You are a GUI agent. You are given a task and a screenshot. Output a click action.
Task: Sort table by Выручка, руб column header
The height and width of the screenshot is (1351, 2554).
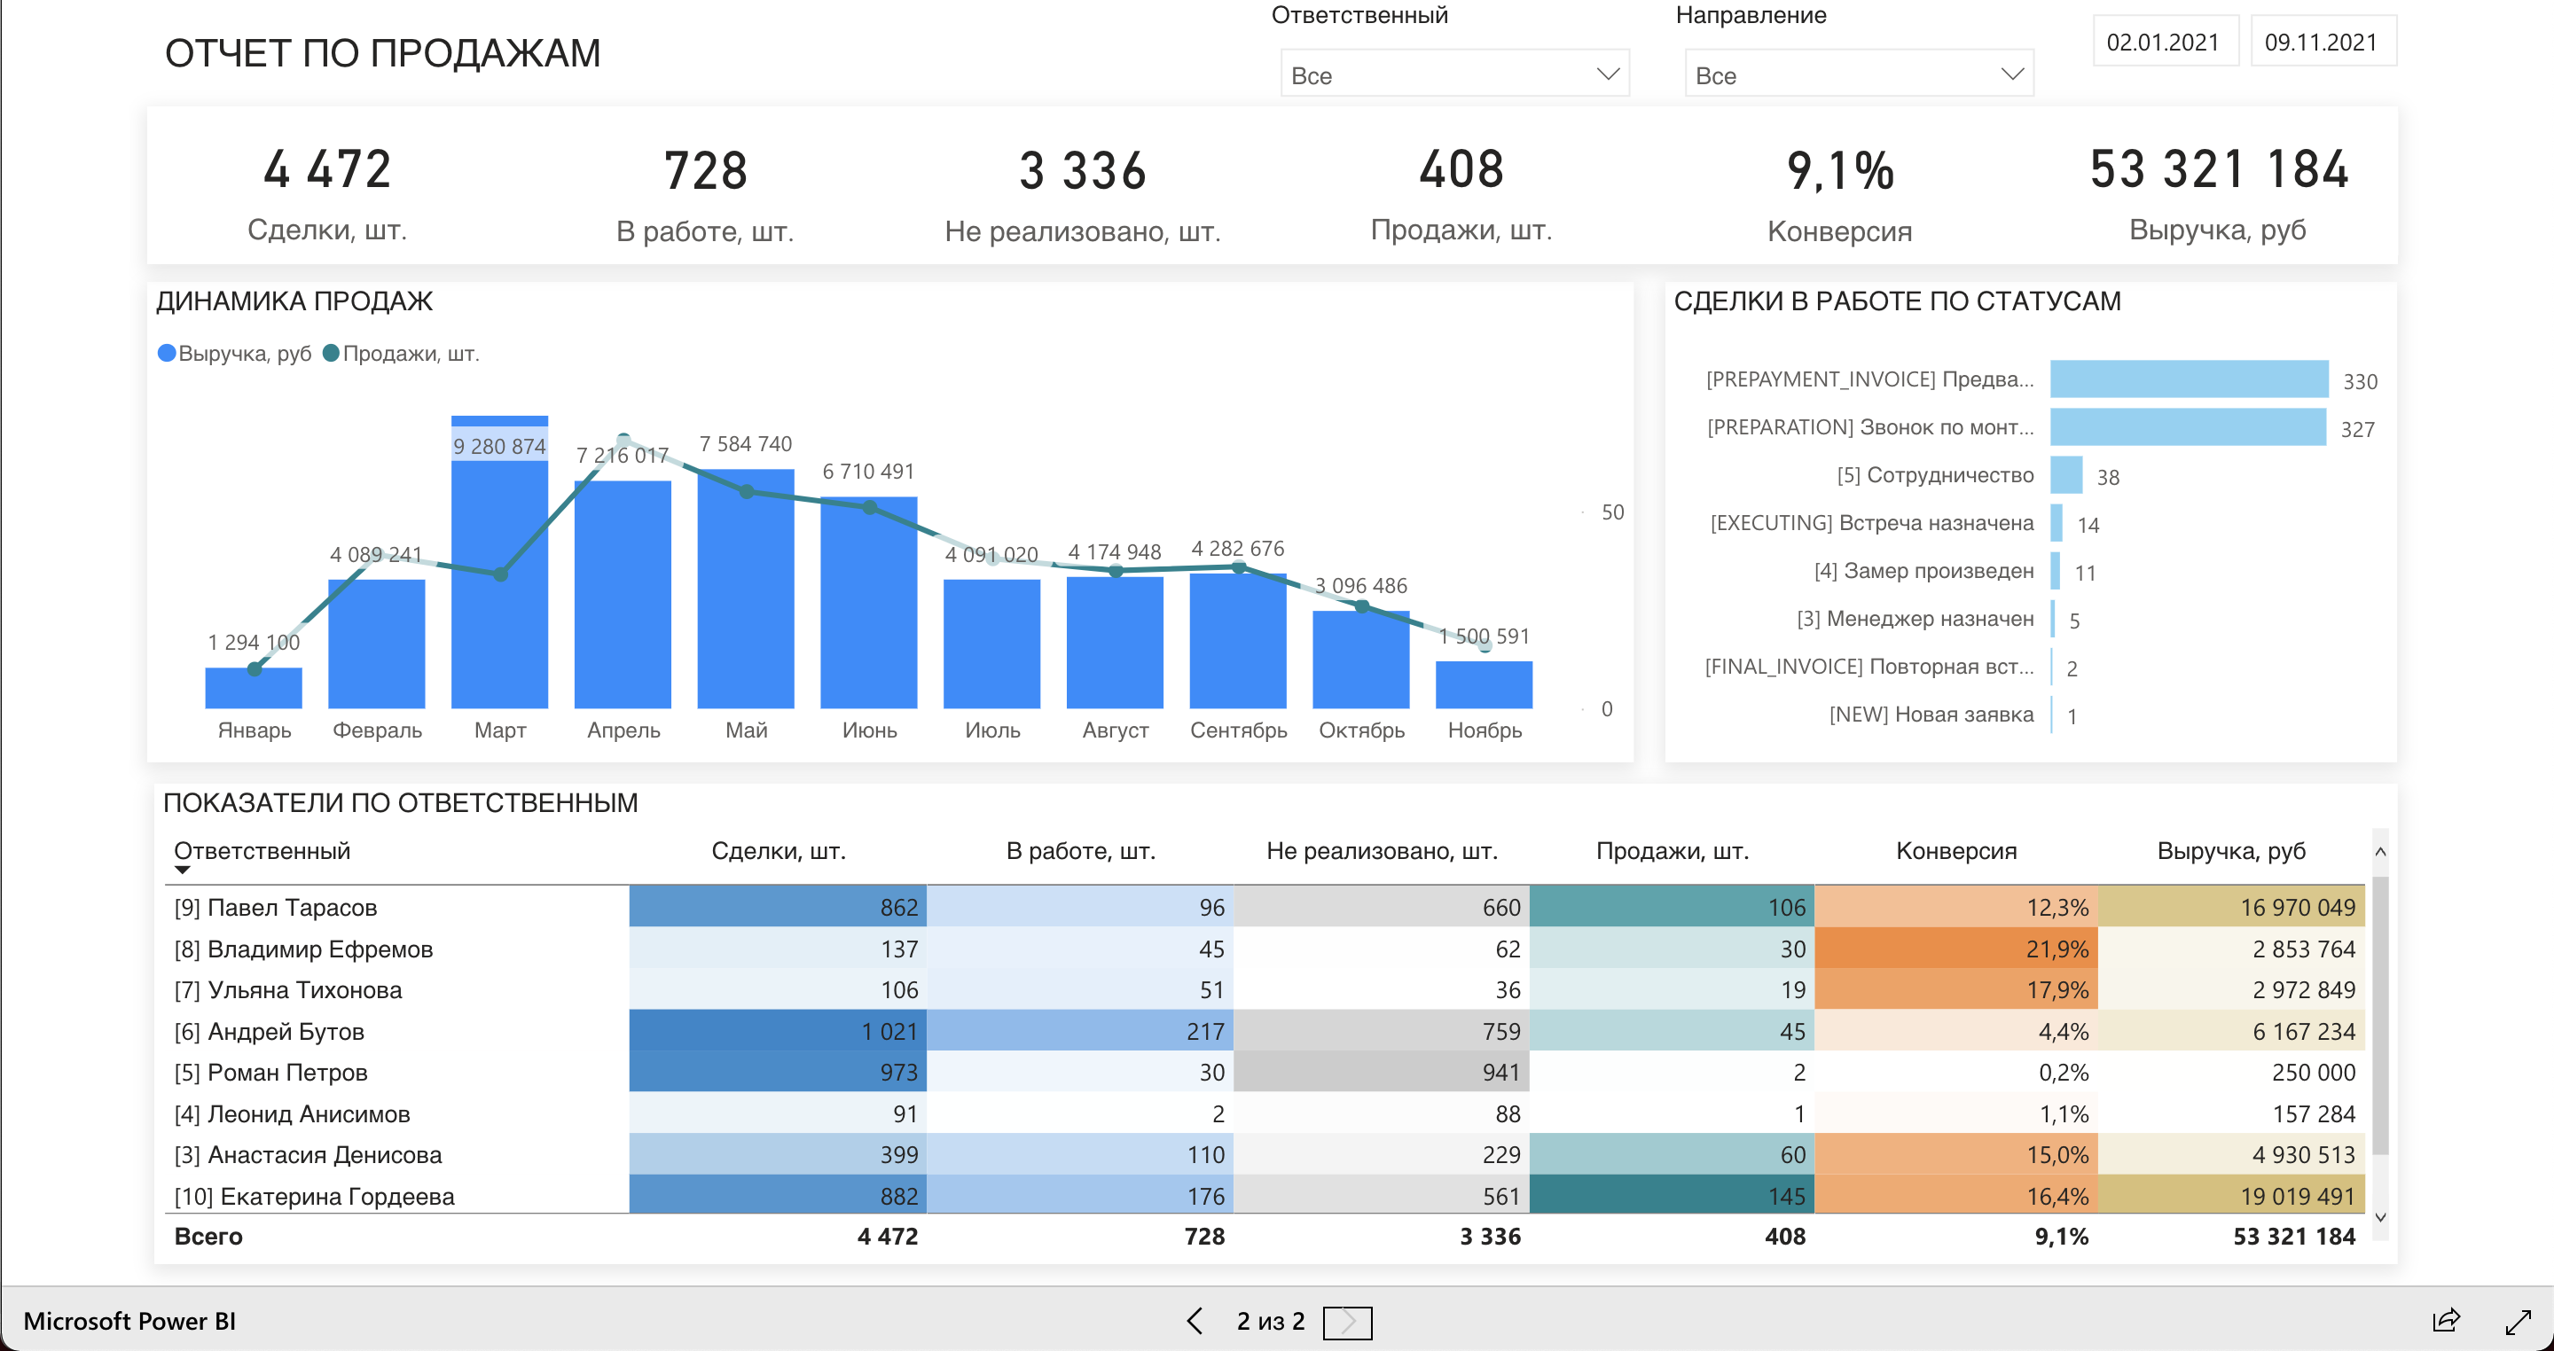coord(2231,850)
